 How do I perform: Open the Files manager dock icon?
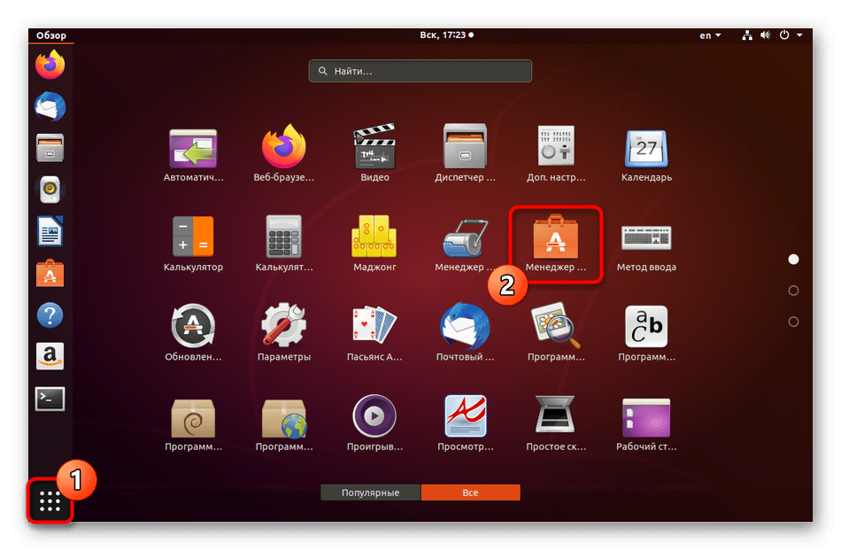(50, 148)
